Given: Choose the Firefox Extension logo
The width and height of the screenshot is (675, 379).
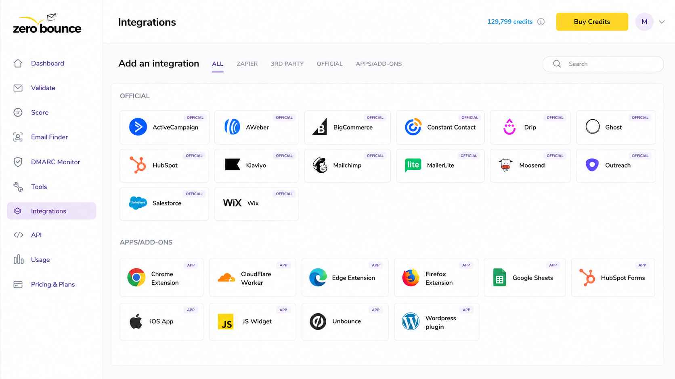Looking at the screenshot, I should tap(411, 278).
